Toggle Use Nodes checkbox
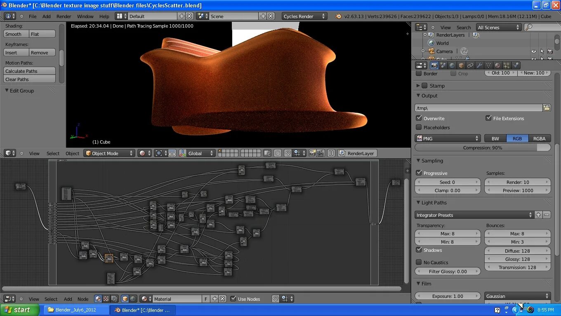The height and width of the screenshot is (316, 561). (x=233, y=299)
